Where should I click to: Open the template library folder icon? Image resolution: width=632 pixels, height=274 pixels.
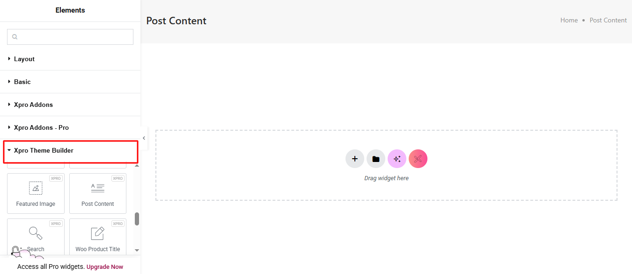click(x=376, y=159)
